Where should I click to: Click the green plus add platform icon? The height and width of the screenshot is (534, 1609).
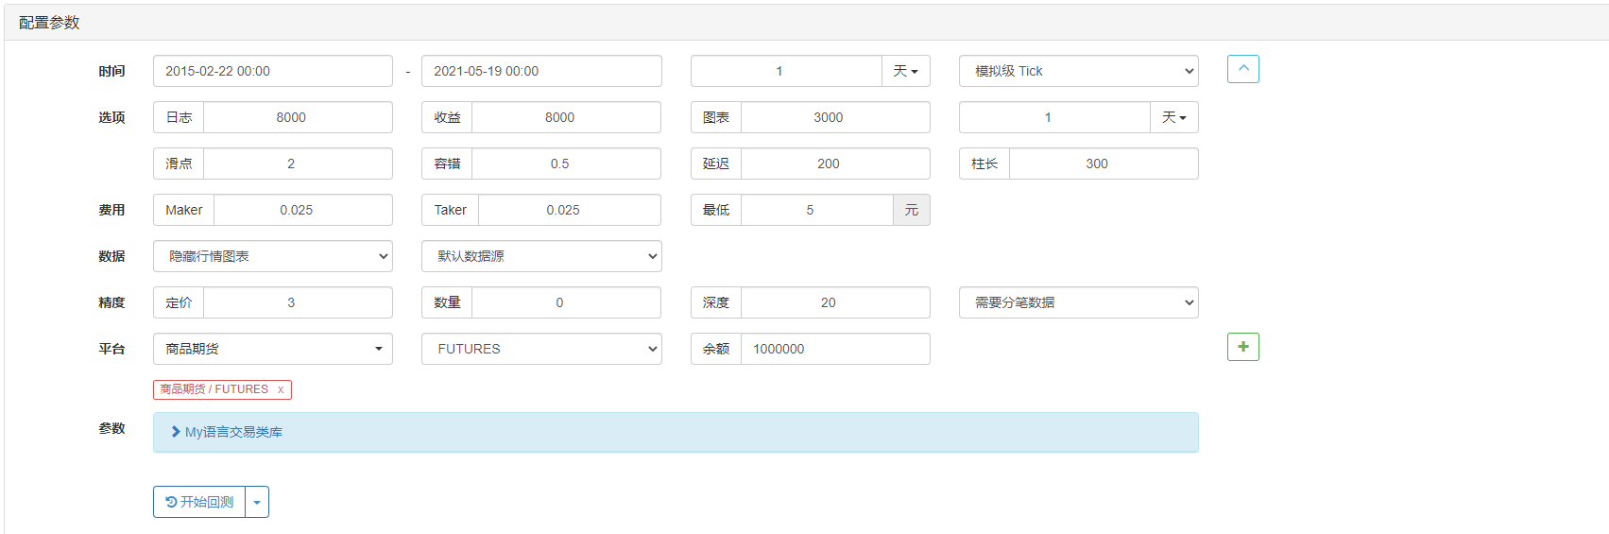point(1242,347)
